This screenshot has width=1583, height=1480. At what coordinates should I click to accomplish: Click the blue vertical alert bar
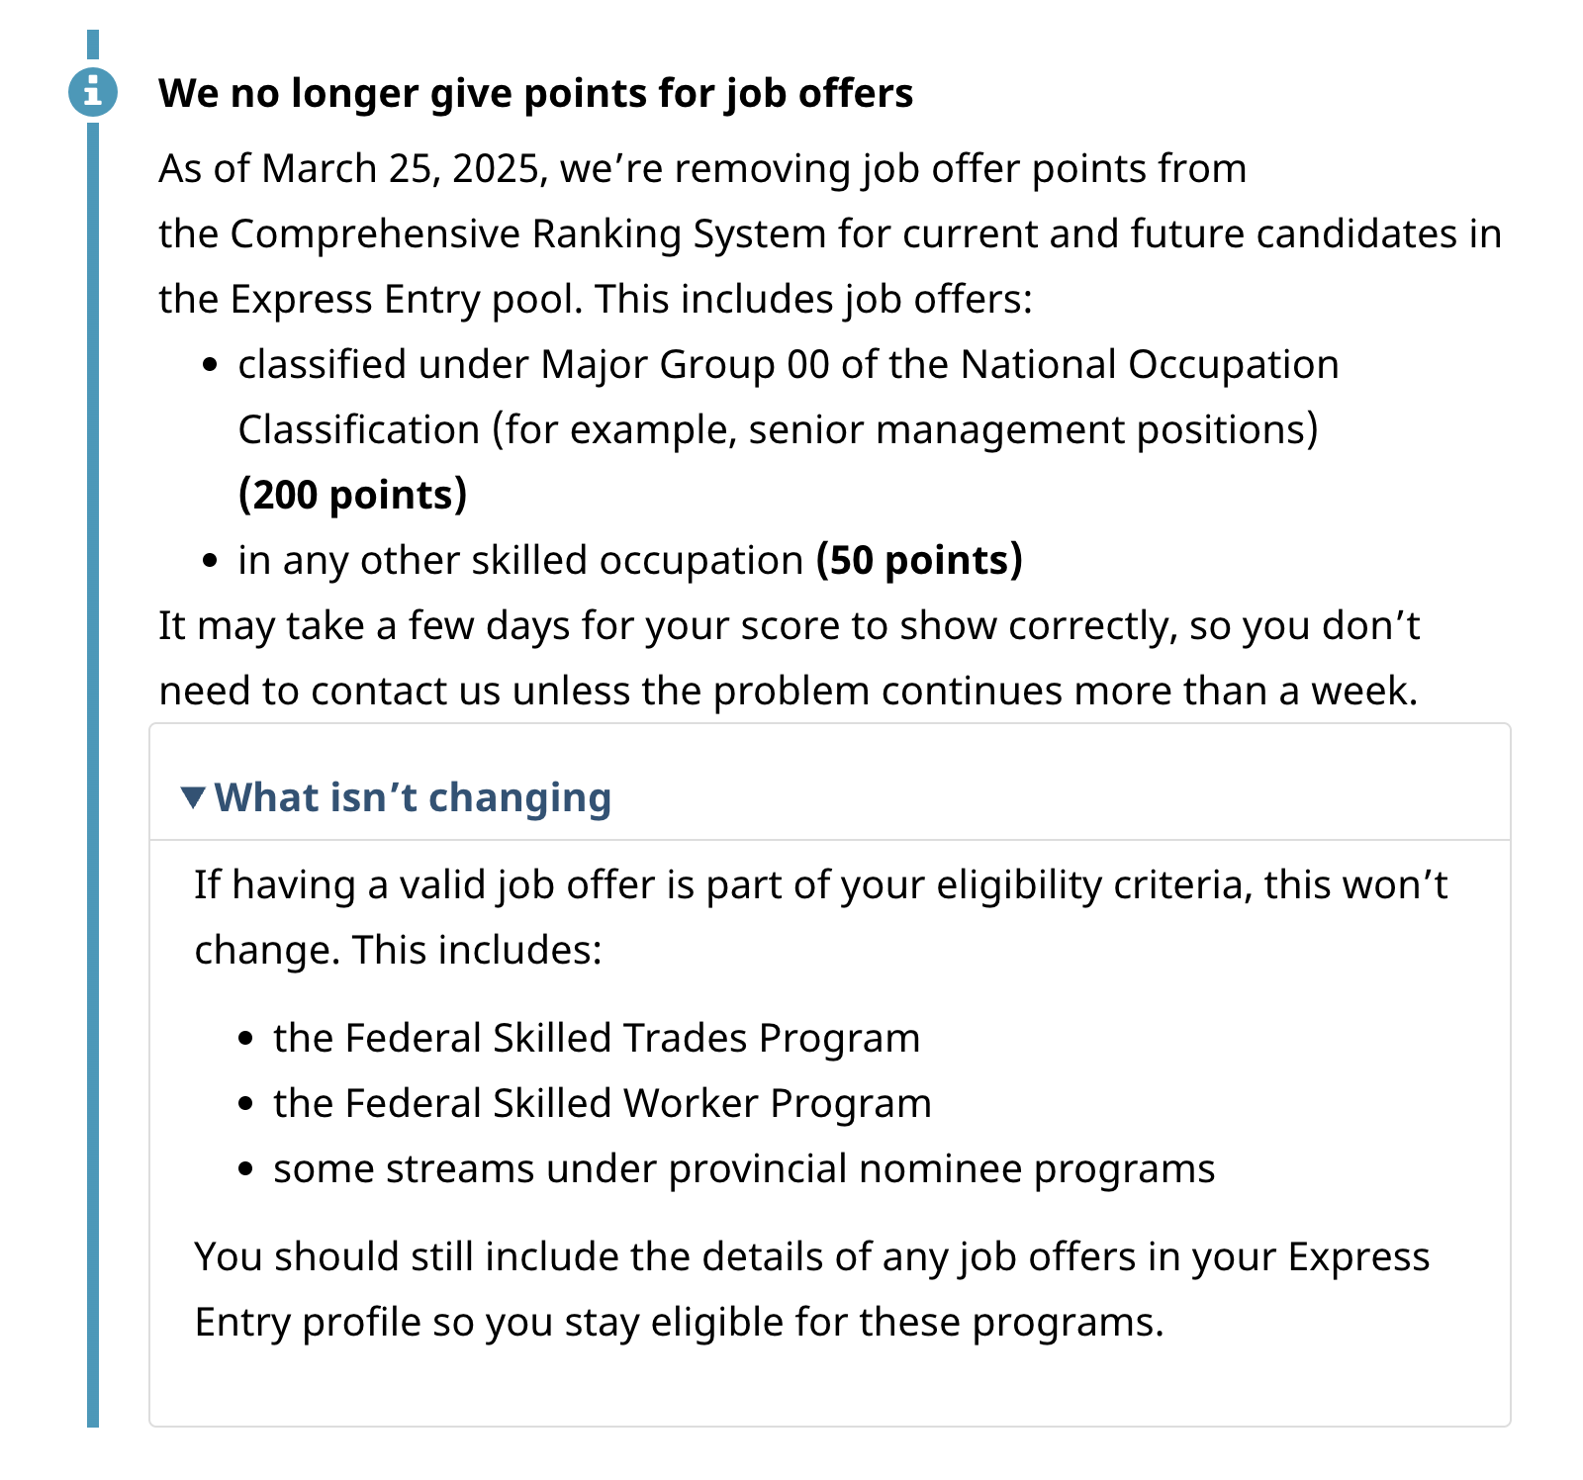[93, 791]
